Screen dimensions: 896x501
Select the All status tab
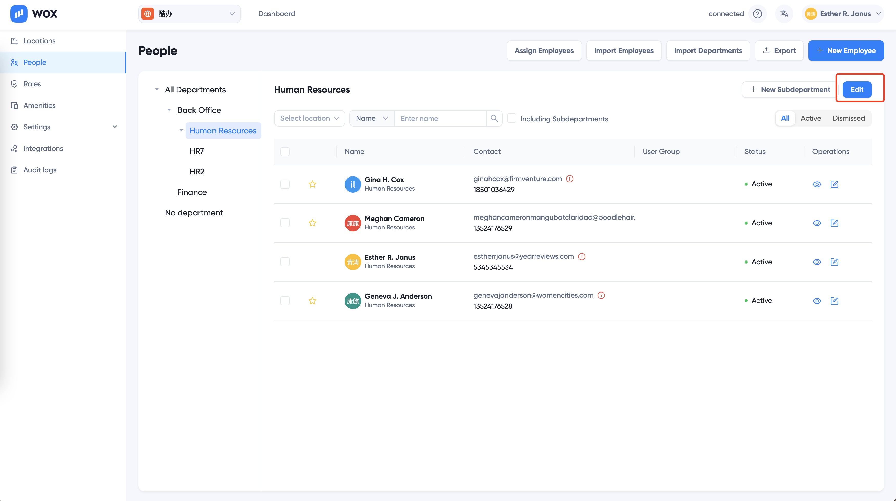click(785, 118)
